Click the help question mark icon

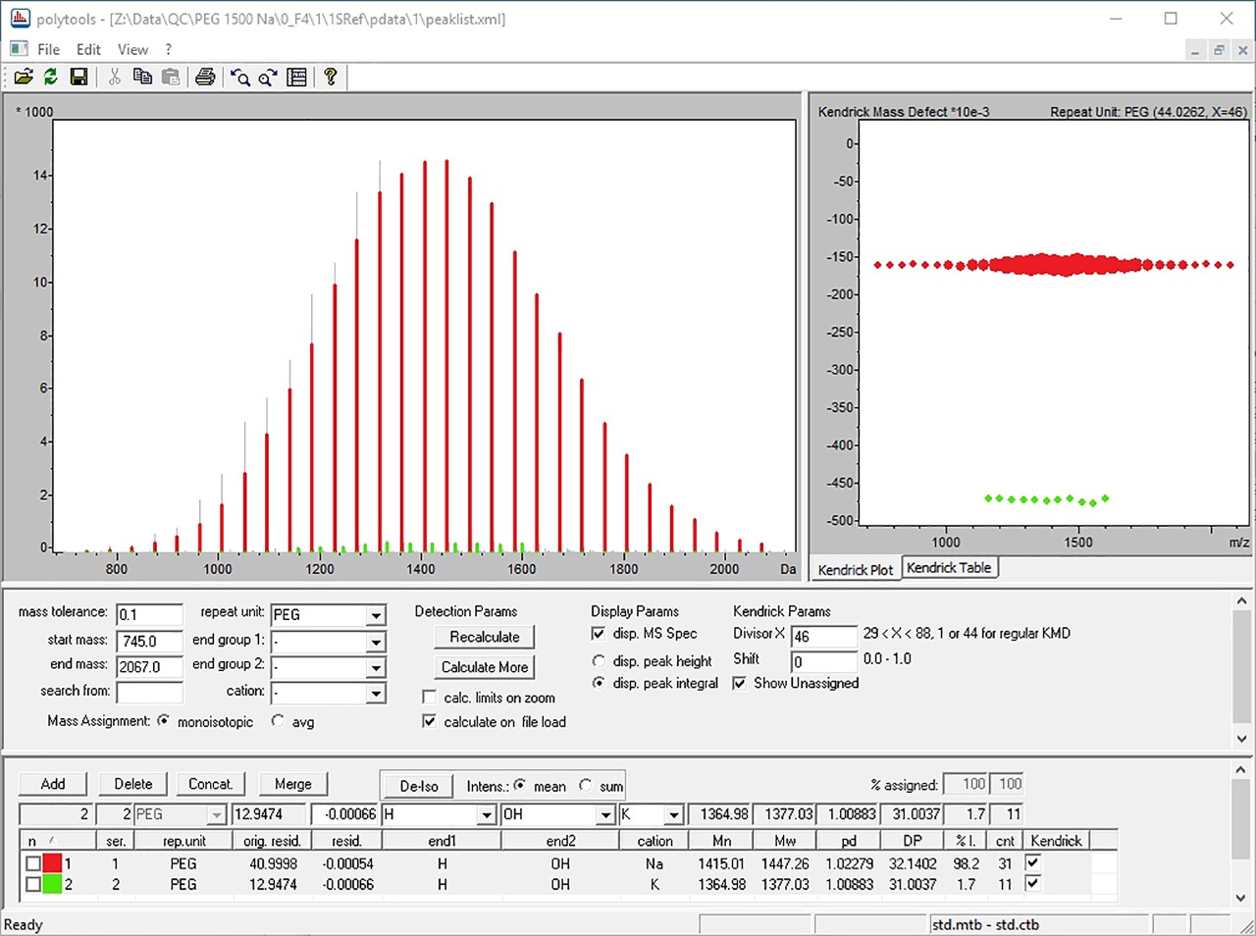click(331, 77)
